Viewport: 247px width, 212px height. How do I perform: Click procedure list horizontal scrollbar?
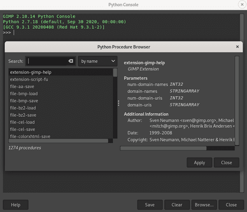pyautogui.click(x=58, y=141)
